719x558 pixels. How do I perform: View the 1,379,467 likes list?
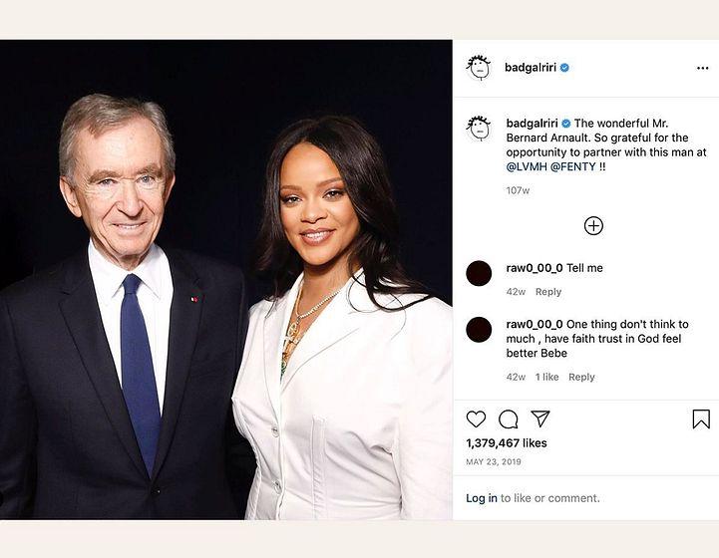pyautogui.click(x=507, y=443)
